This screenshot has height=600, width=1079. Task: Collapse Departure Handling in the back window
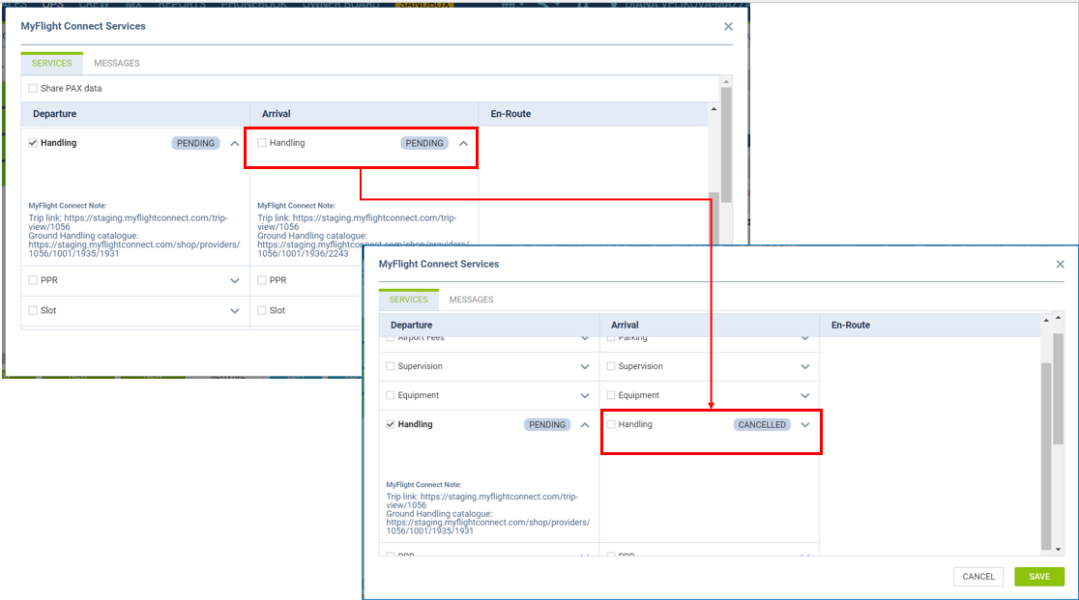(x=235, y=144)
